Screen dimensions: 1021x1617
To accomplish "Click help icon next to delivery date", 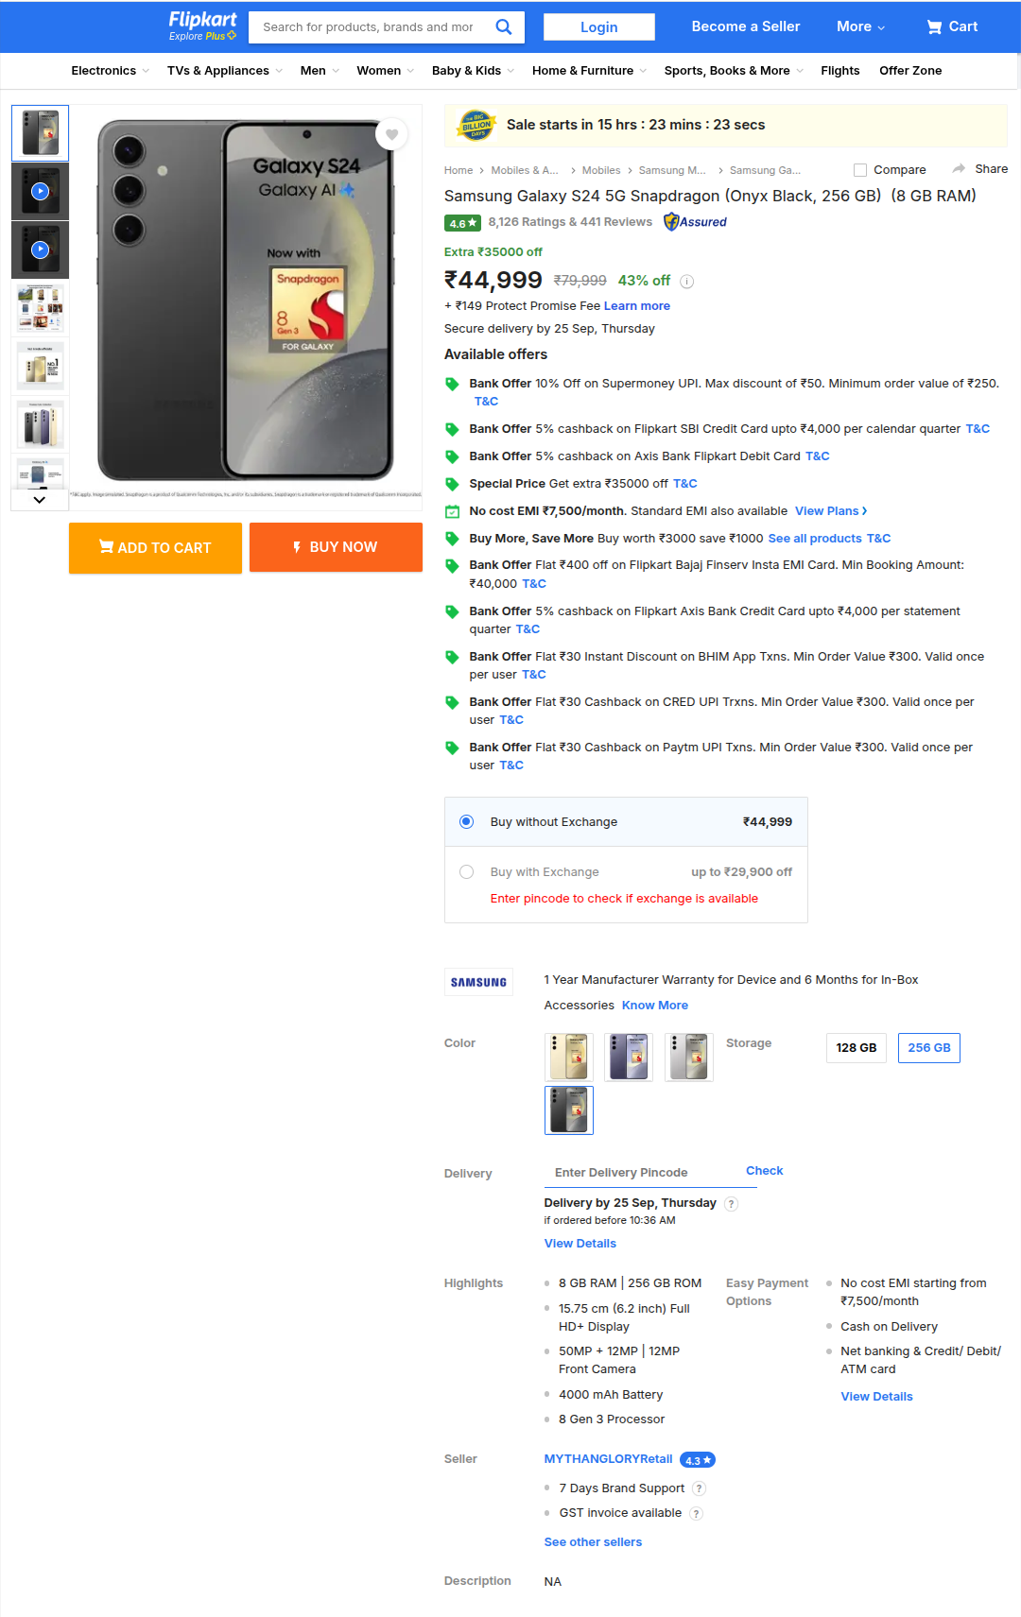I will pyautogui.click(x=731, y=1204).
